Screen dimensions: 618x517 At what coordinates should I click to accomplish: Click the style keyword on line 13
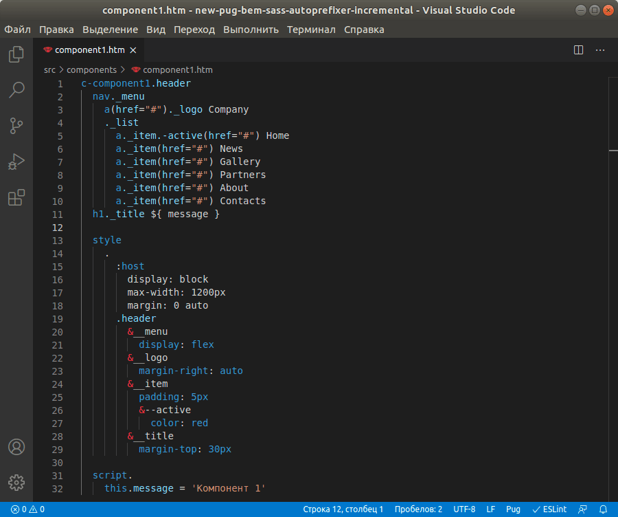107,240
